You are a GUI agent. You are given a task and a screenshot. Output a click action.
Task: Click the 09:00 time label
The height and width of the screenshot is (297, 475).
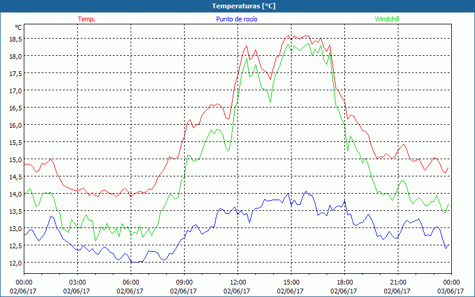(x=184, y=283)
